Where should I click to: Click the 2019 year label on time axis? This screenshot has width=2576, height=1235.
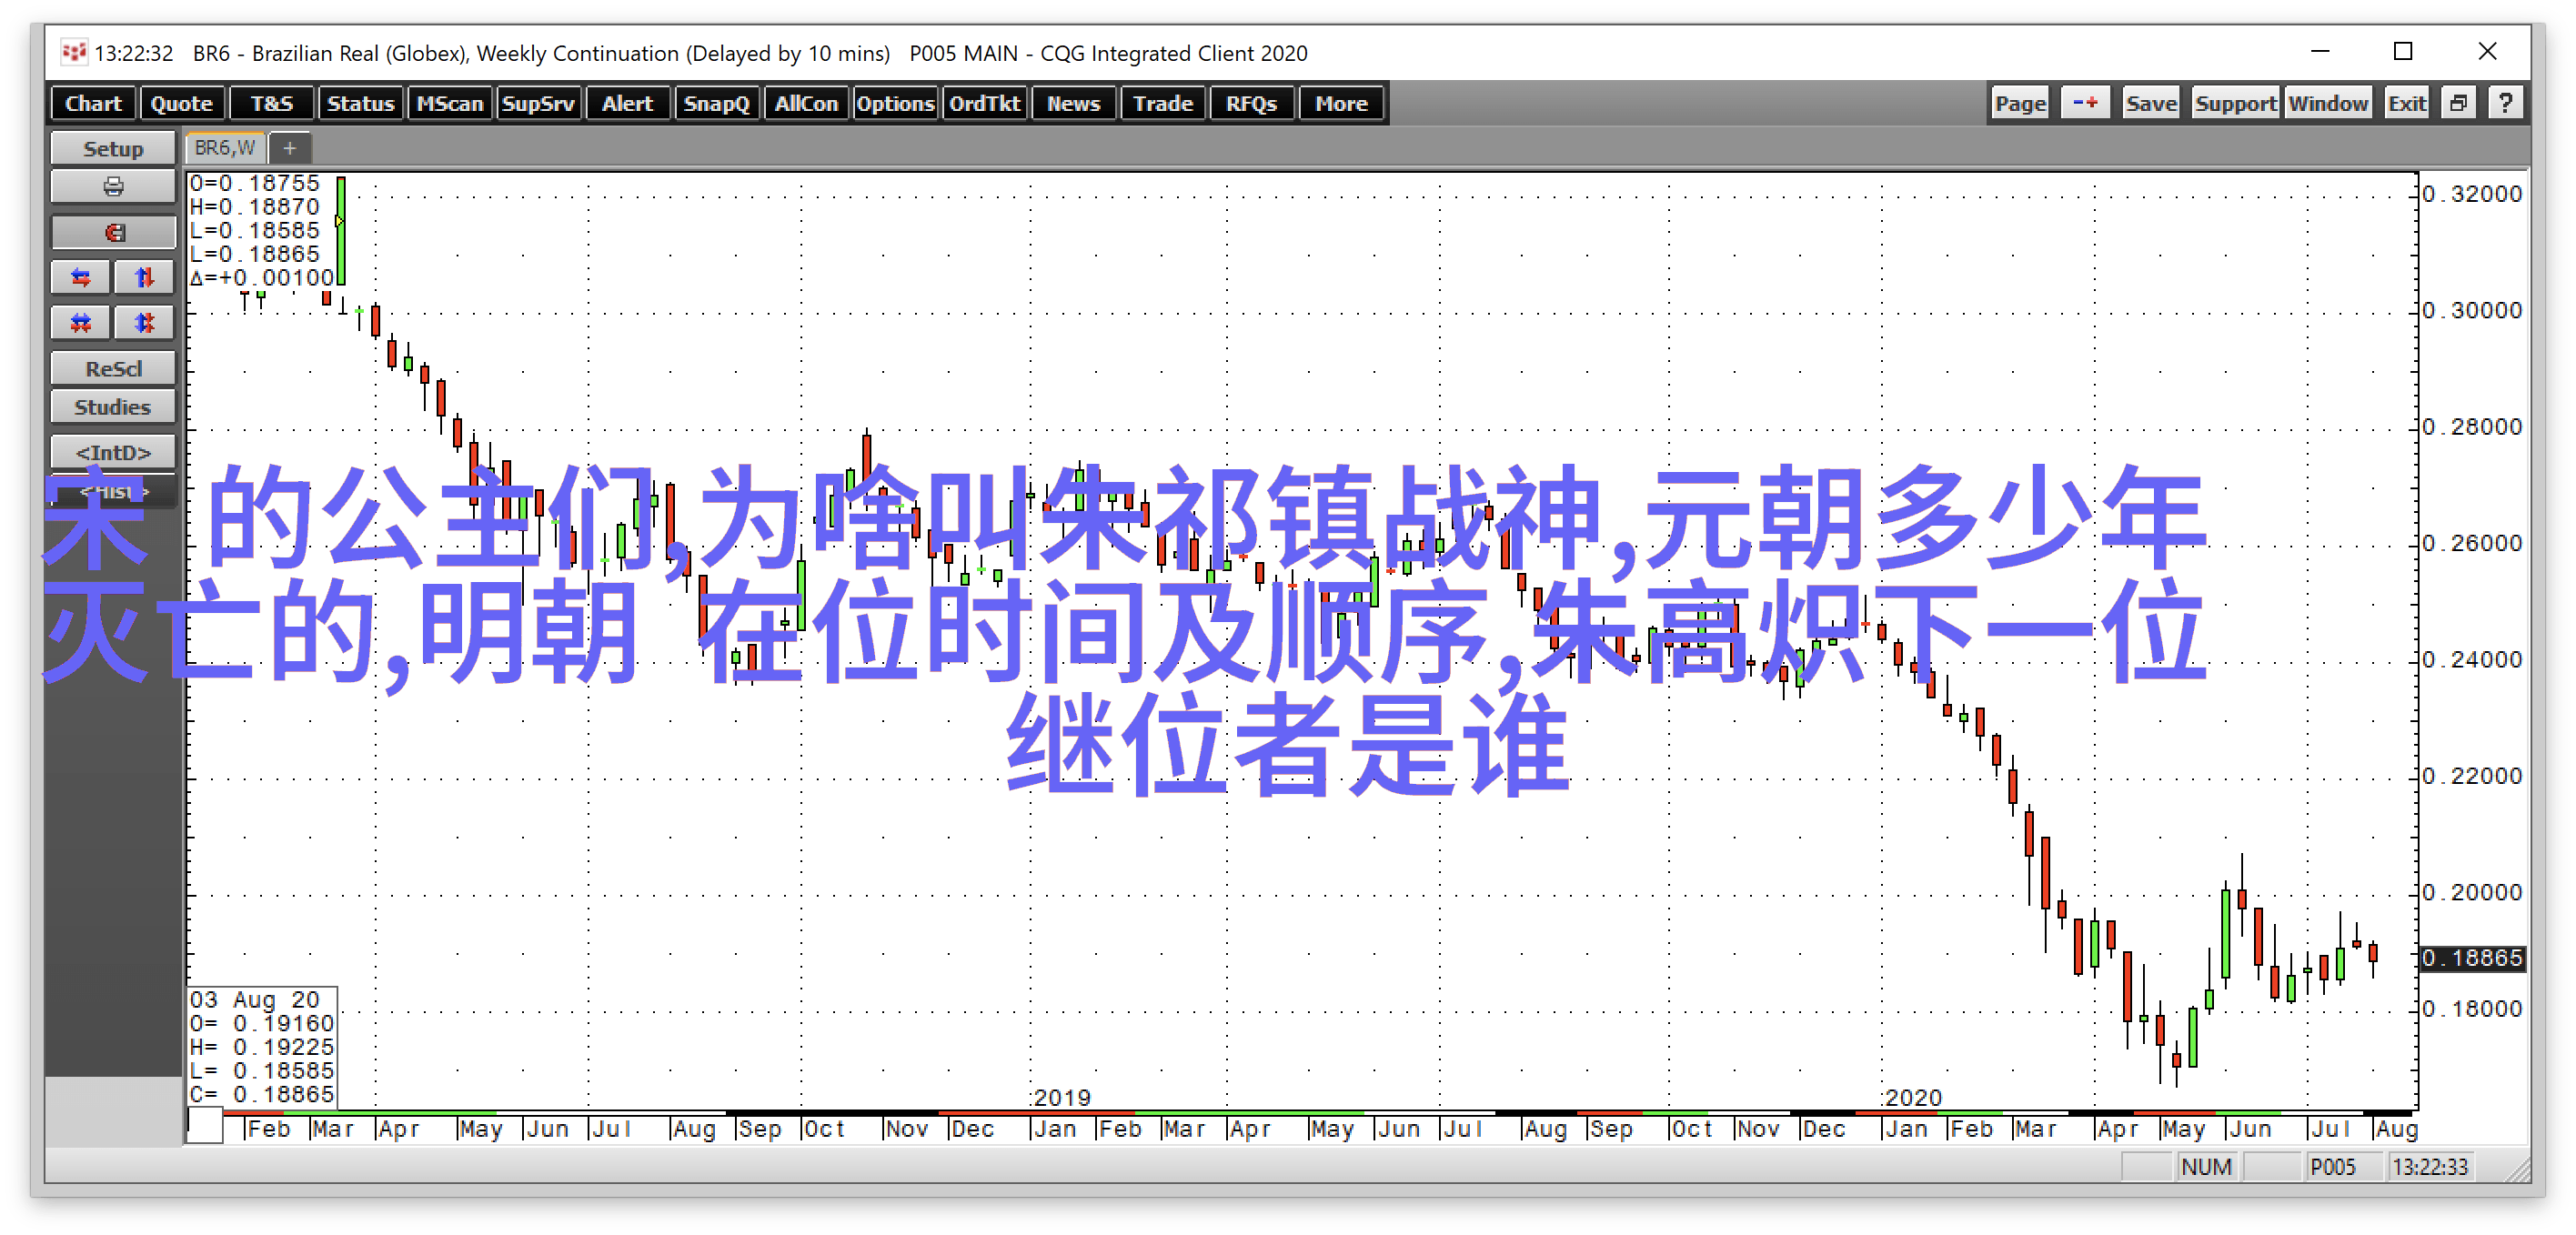[1062, 1097]
